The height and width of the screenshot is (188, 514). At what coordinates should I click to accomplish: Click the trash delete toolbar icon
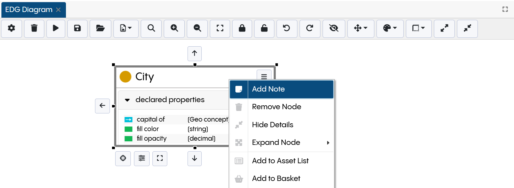click(34, 28)
